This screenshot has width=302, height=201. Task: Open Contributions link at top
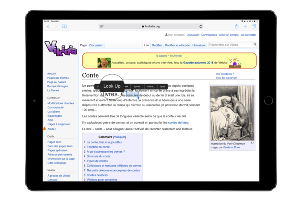tap(209, 35)
